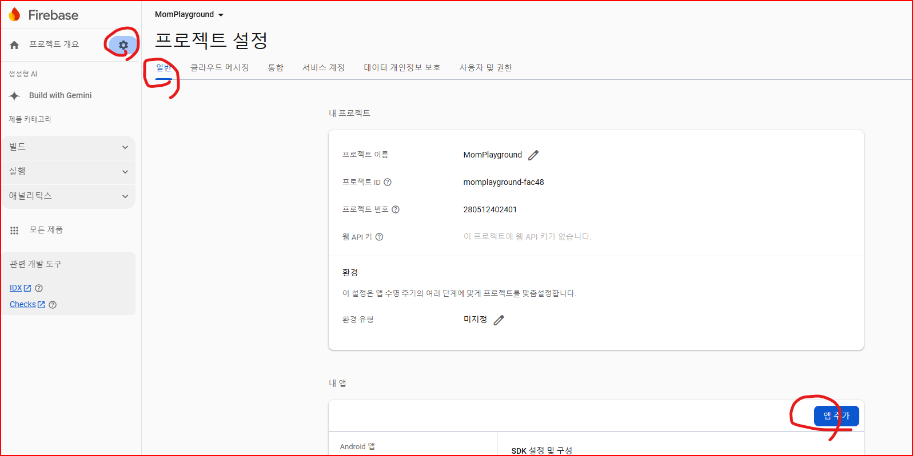The height and width of the screenshot is (456, 913).
Task: Click the no web API key message
Action: (527, 236)
